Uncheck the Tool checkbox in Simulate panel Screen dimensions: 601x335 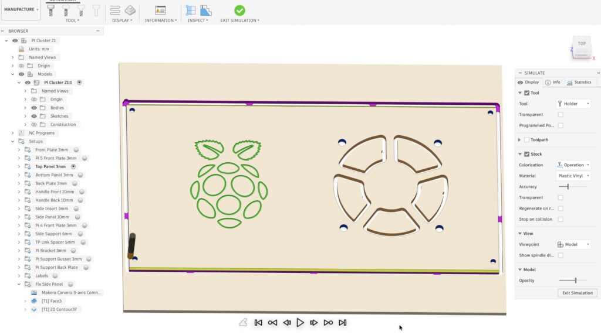pyautogui.click(x=526, y=93)
